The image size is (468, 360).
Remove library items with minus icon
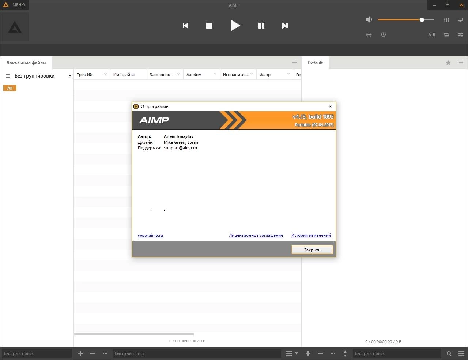coord(93,353)
